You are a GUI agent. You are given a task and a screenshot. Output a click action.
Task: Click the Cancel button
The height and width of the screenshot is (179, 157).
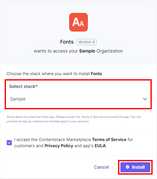[101, 167]
